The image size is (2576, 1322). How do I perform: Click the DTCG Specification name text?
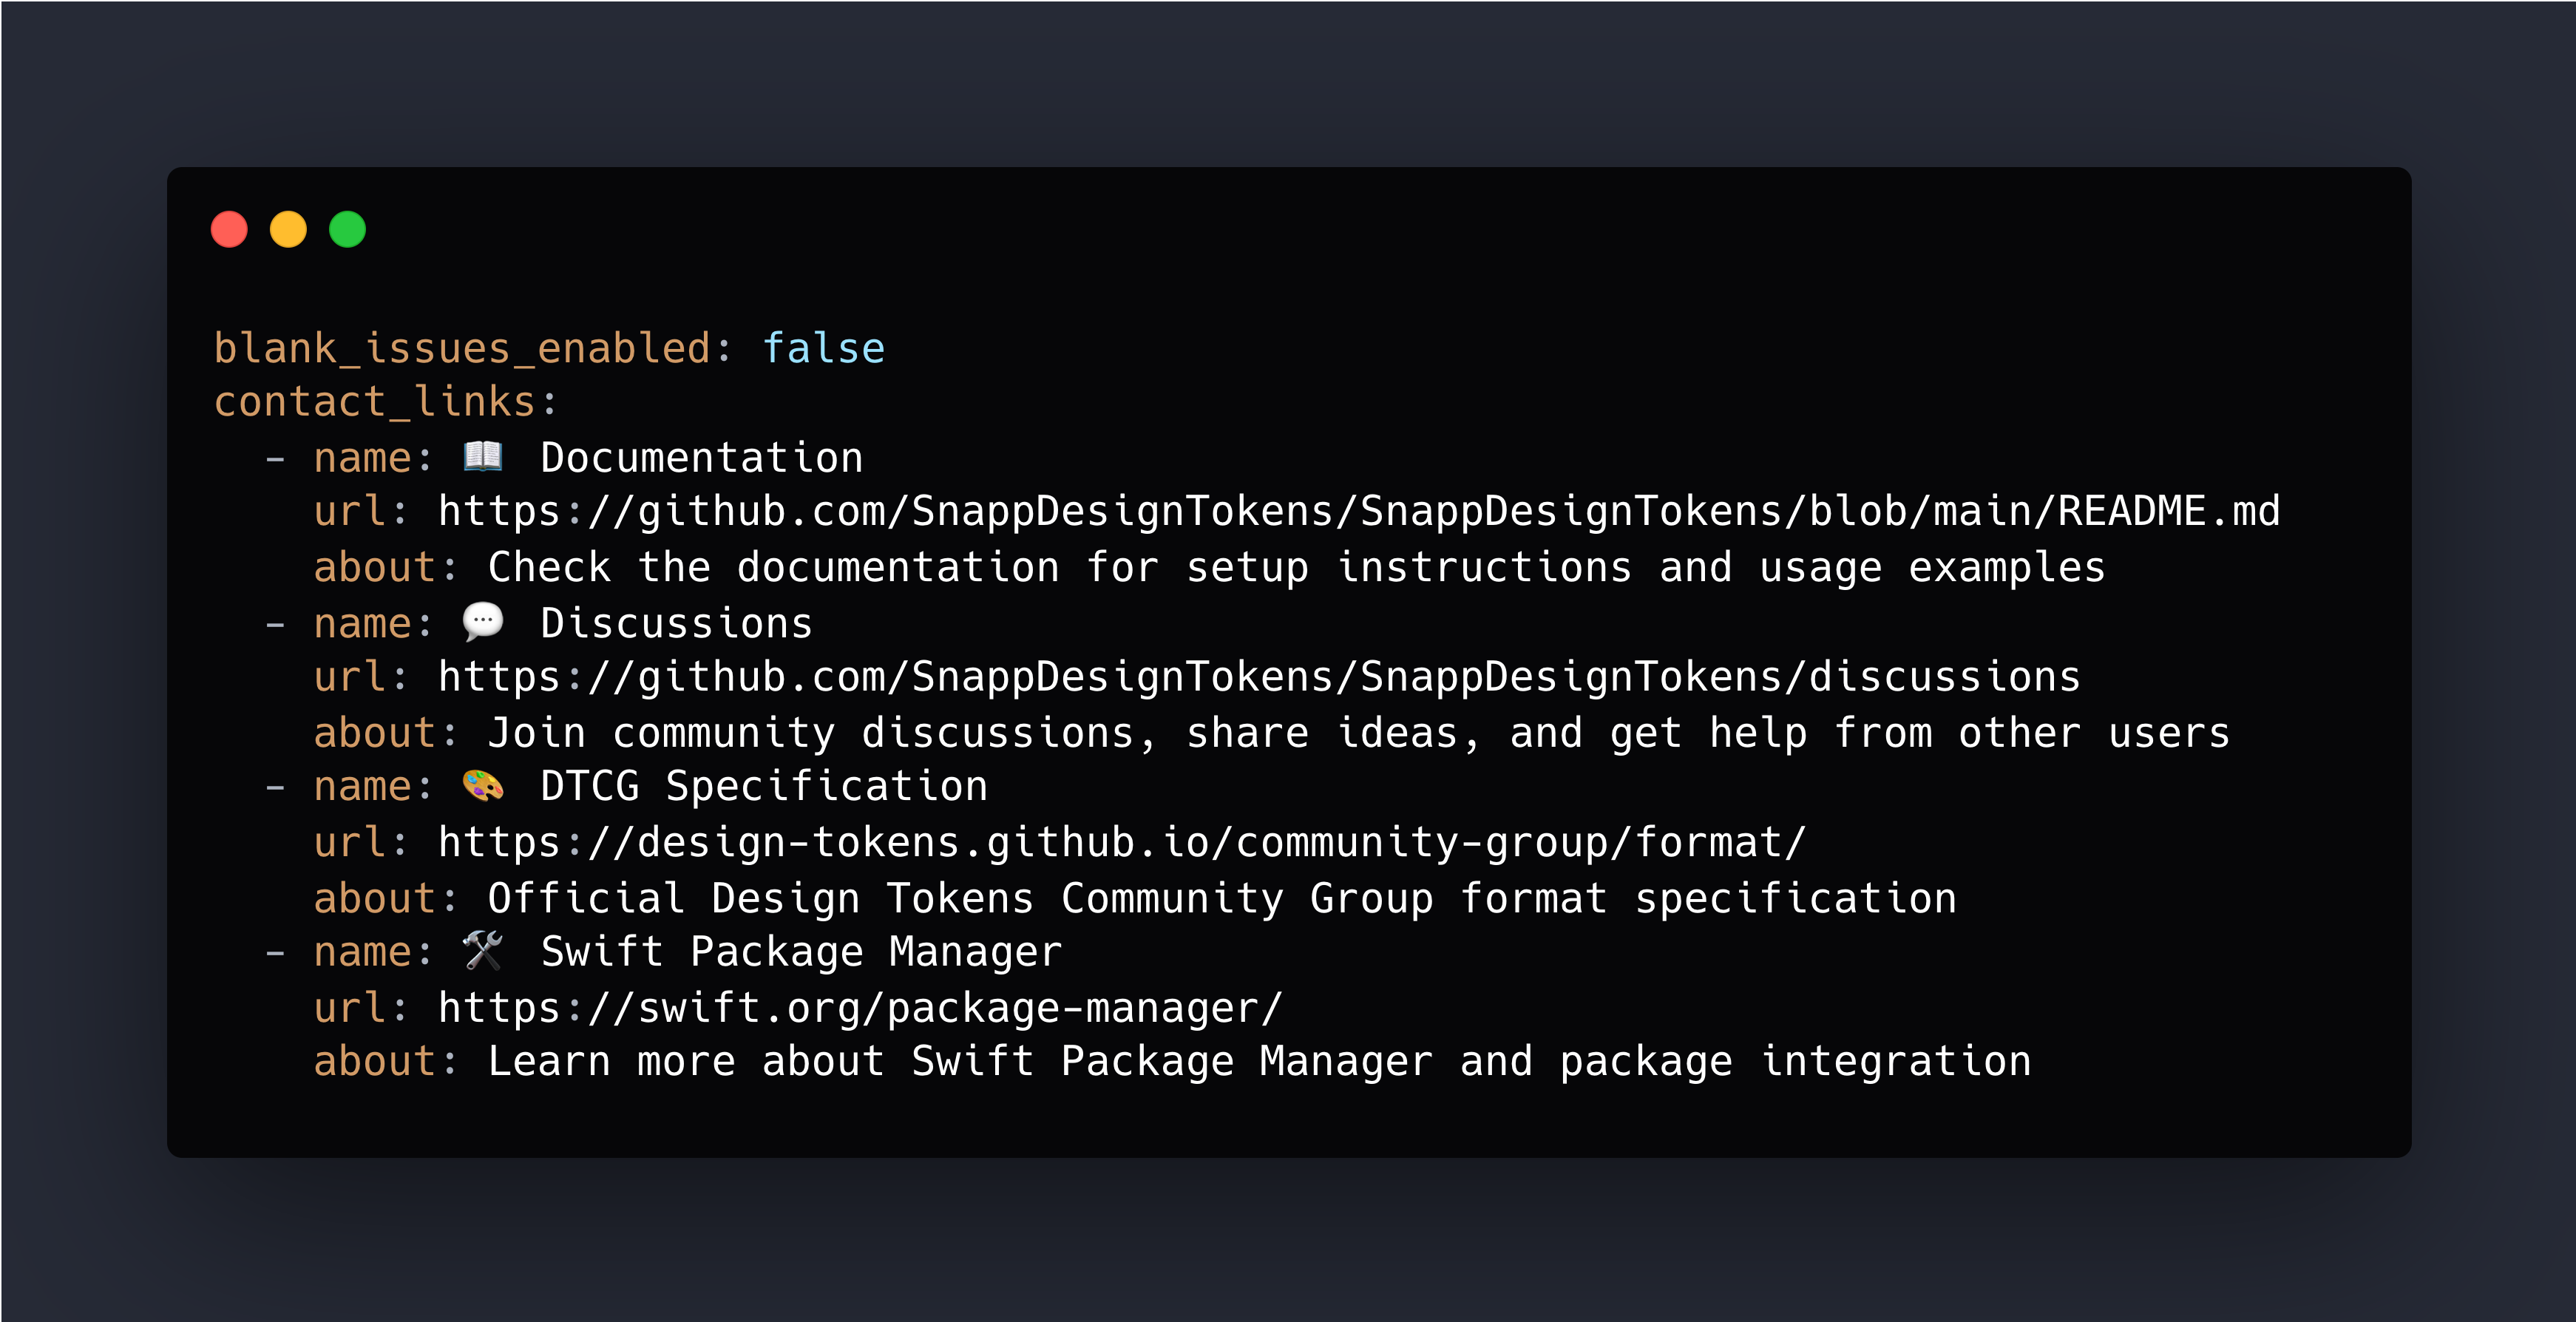[763, 787]
